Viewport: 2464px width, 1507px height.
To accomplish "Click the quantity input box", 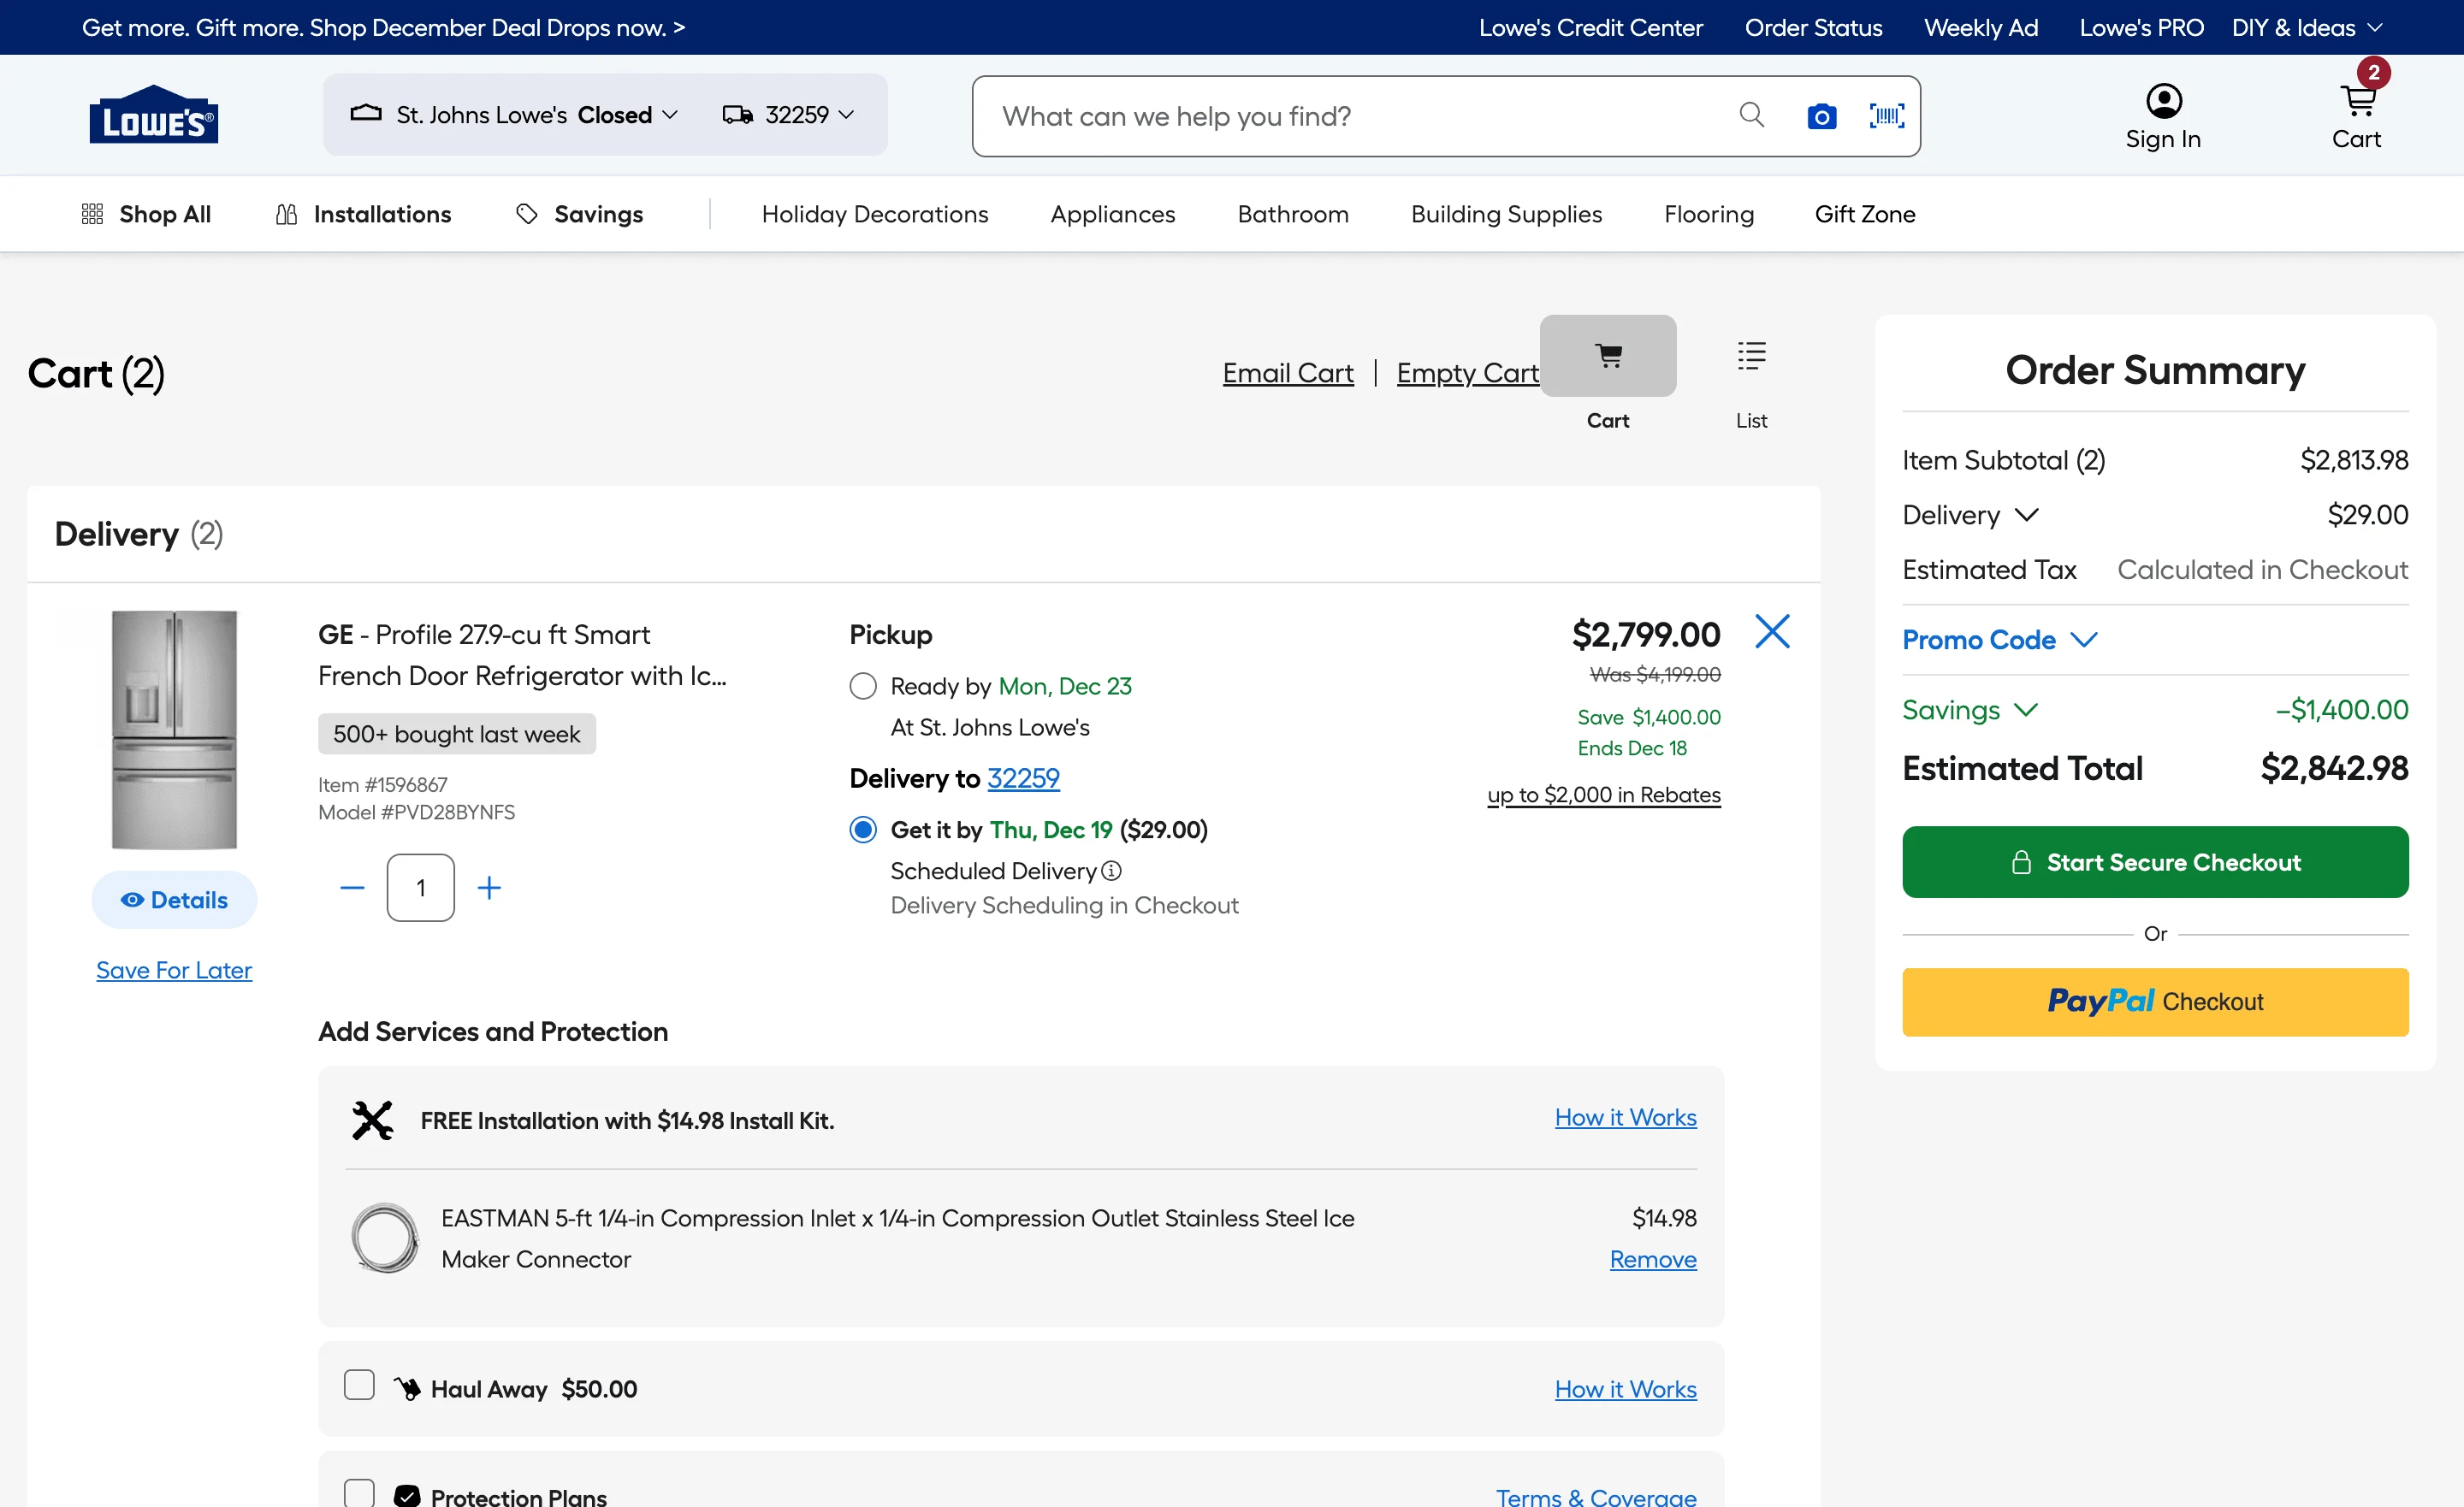I will click(x=421, y=888).
